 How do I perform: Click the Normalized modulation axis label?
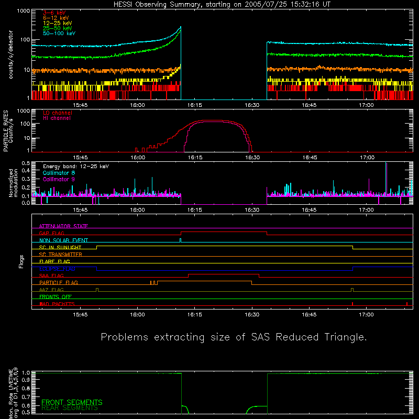point(14,183)
